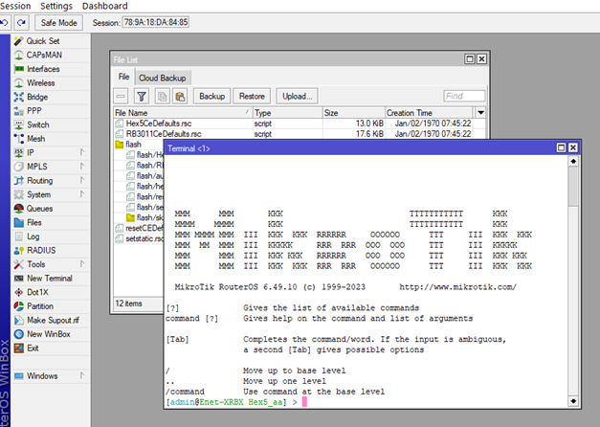Sort by the Creation Time column

429,113
